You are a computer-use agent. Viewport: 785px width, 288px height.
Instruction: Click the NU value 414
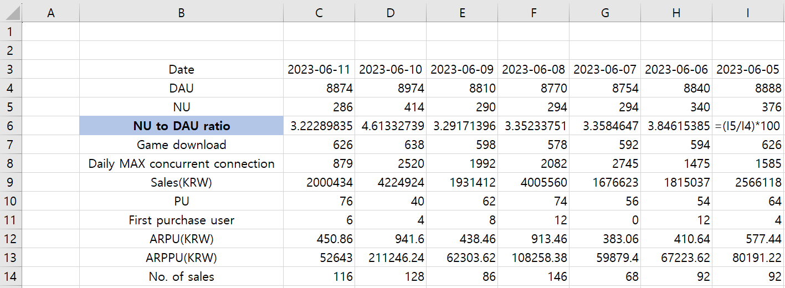391,107
